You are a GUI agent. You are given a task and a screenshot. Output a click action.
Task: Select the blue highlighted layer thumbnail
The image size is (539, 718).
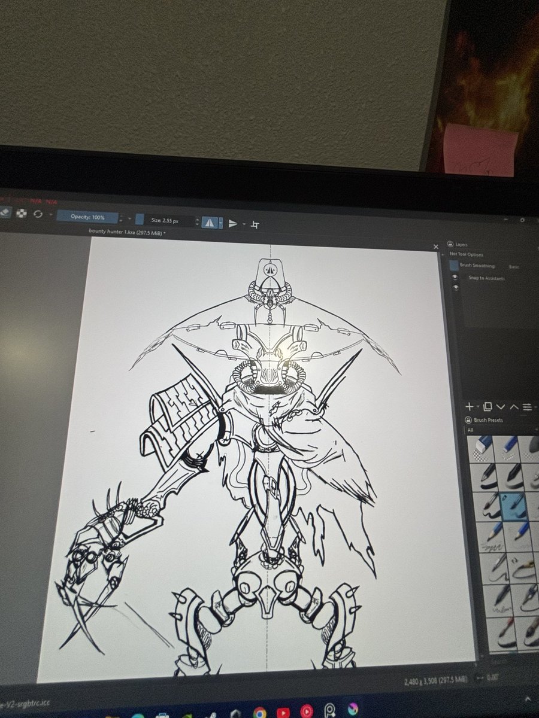click(x=454, y=265)
